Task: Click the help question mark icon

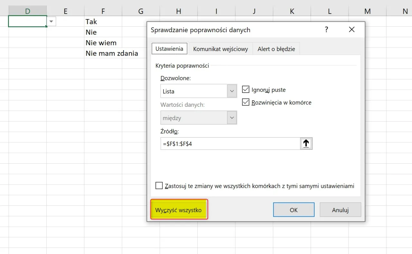Action: click(x=326, y=30)
